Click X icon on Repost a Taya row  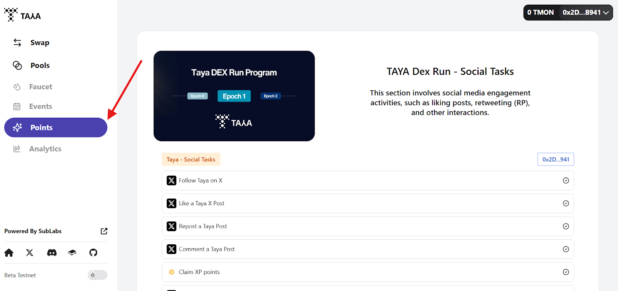tap(171, 226)
